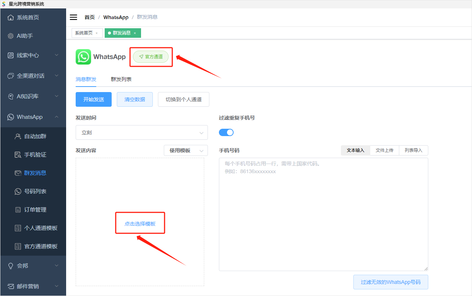The image size is (472, 296).
Task: Close the 系统首页 tab
Action: tap(97, 33)
